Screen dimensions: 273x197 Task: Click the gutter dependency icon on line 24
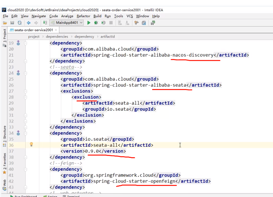pyautogui.click(x=18, y=73)
